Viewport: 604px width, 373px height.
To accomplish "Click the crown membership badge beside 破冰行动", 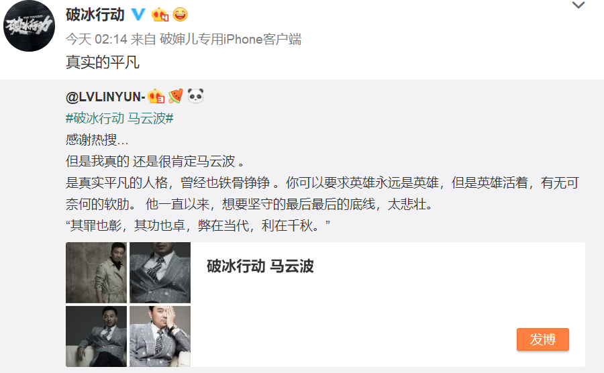I will (x=160, y=15).
